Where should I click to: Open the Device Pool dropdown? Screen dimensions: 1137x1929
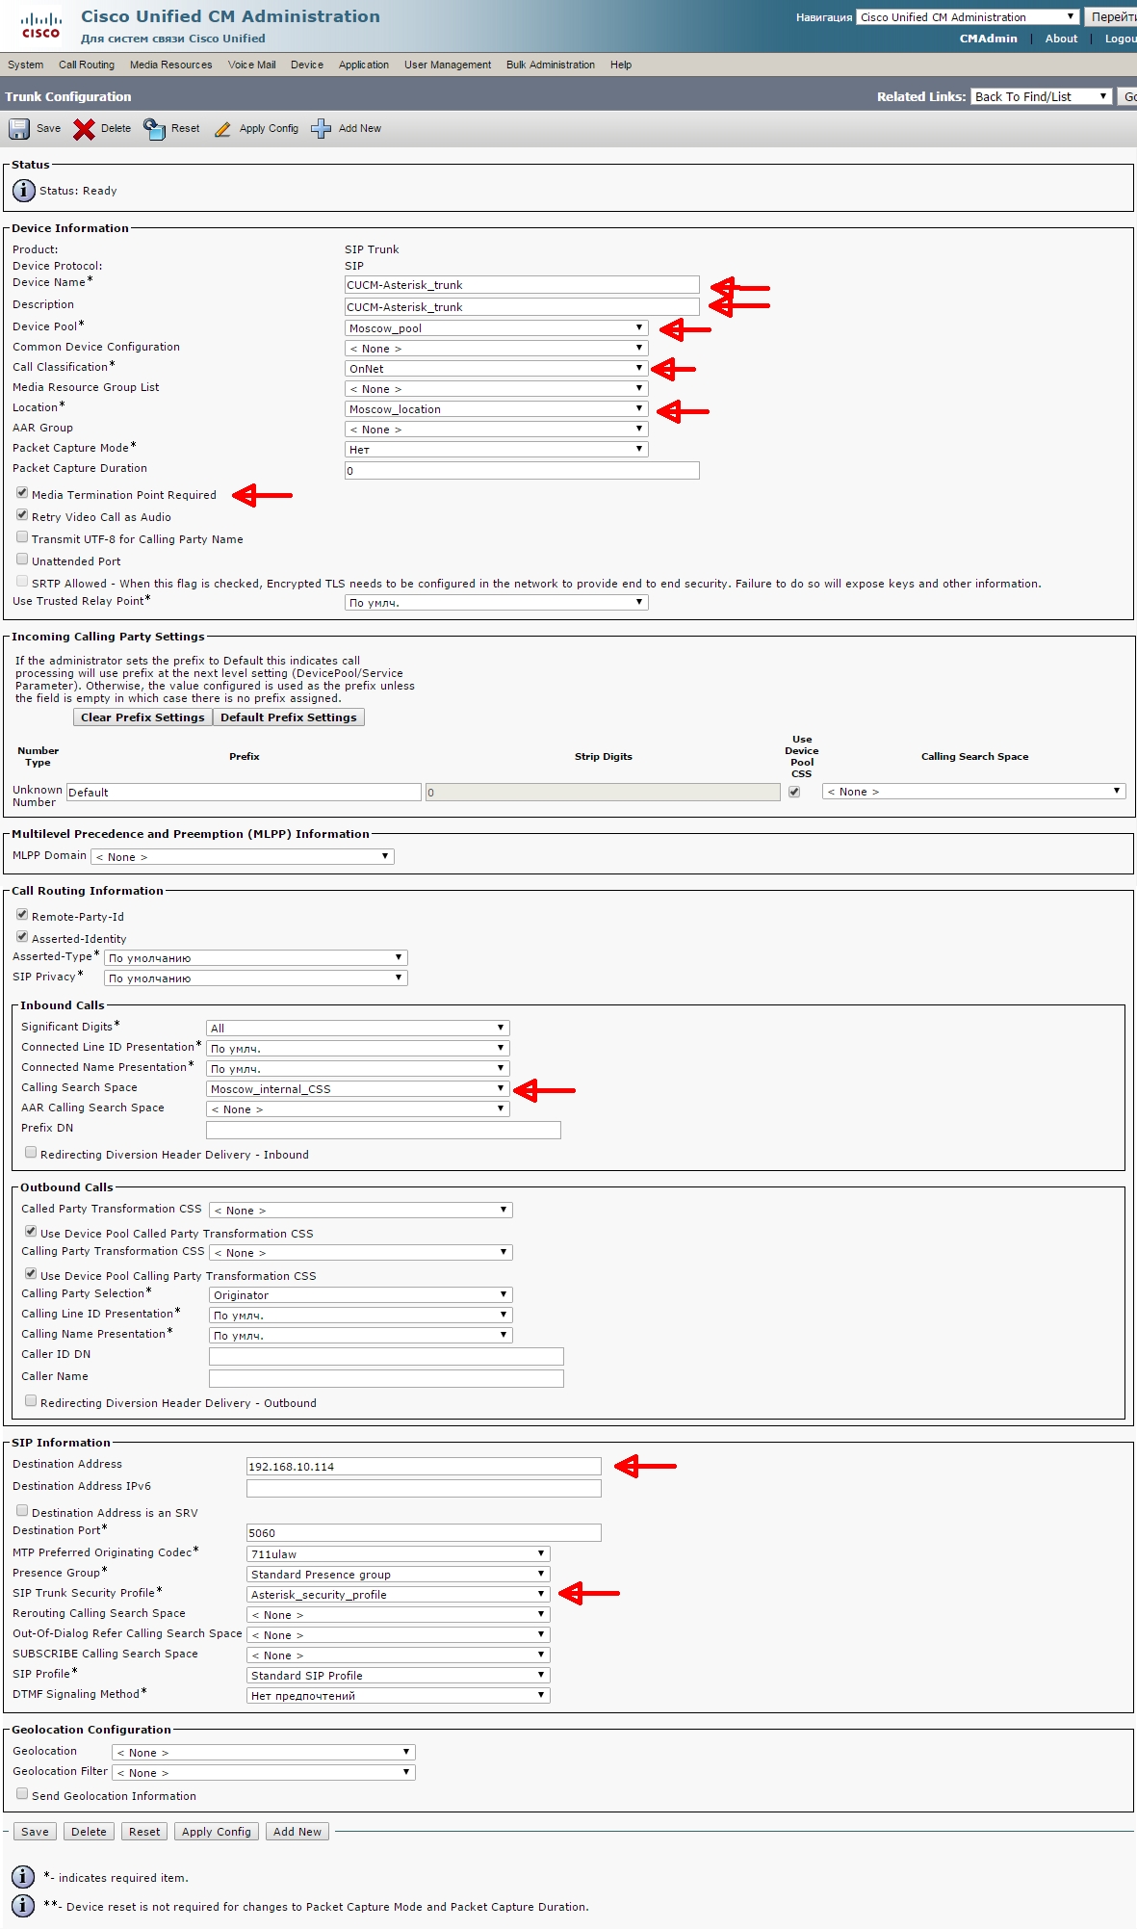497,328
